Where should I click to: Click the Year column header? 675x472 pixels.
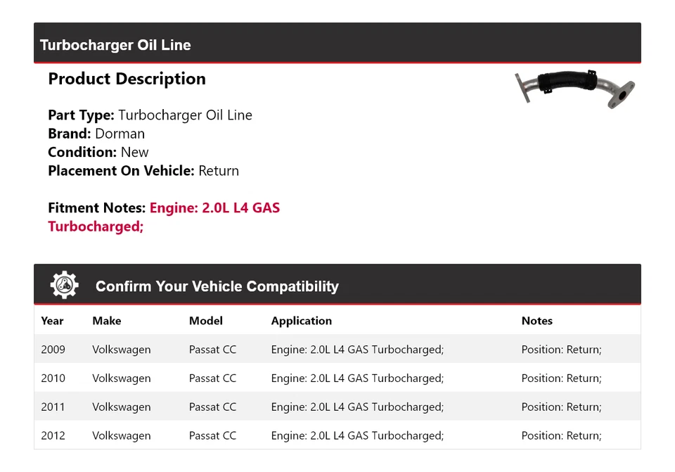click(x=52, y=321)
